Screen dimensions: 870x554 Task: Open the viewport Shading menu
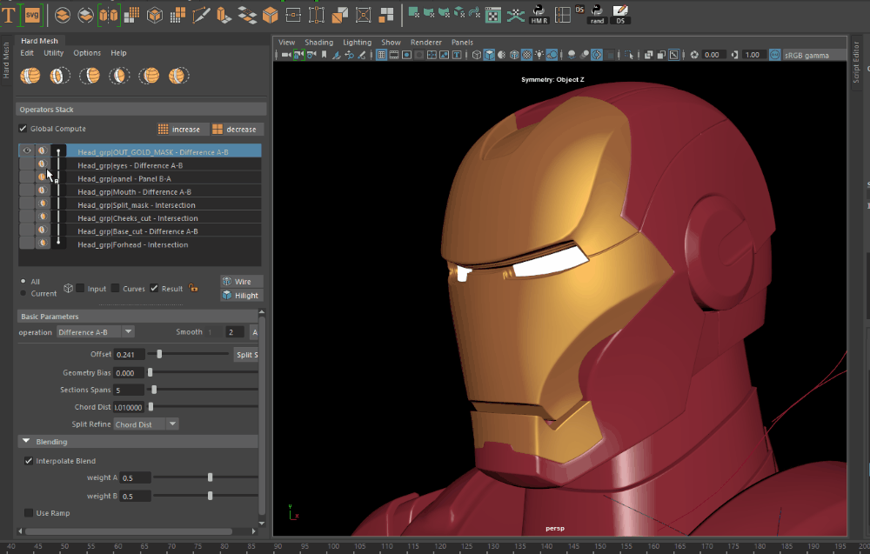click(318, 42)
